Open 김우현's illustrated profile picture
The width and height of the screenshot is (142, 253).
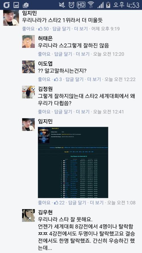[28, 215]
